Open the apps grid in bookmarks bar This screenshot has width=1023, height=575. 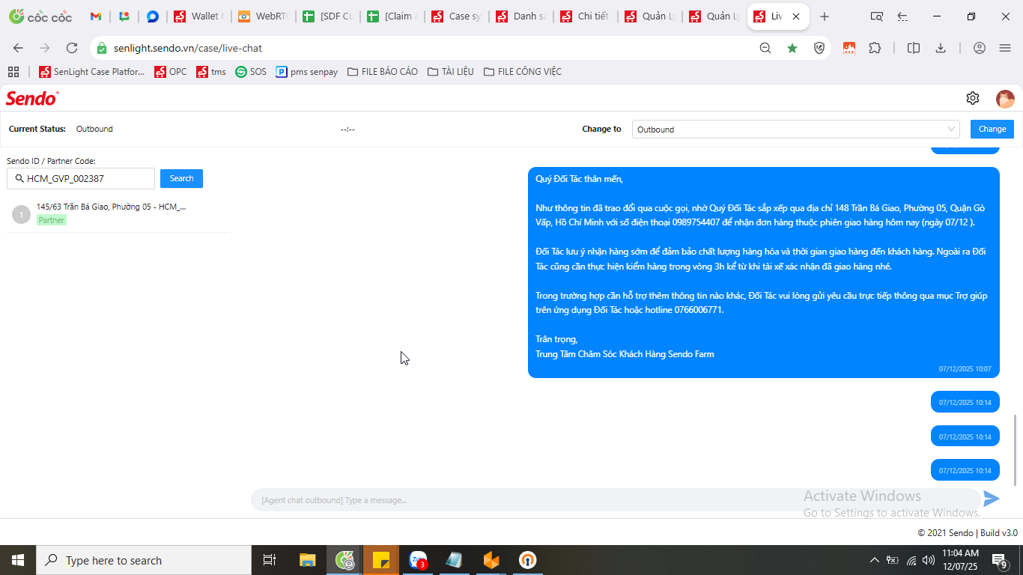(13, 72)
